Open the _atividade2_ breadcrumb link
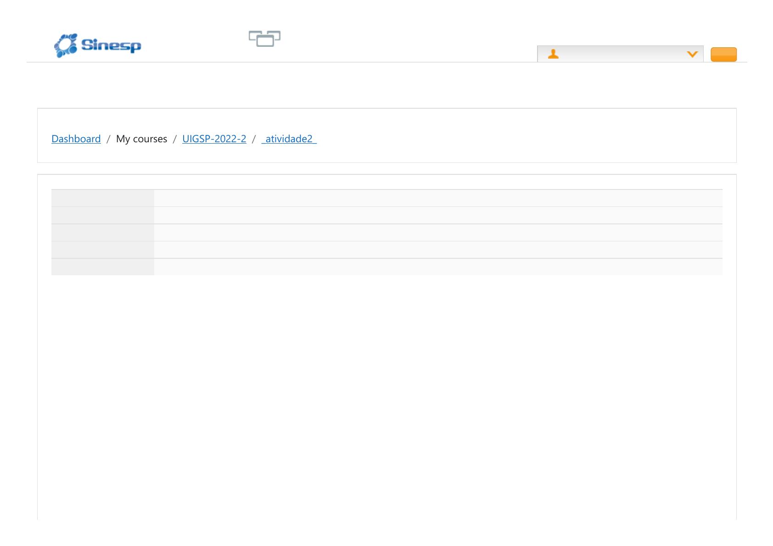 [289, 139]
